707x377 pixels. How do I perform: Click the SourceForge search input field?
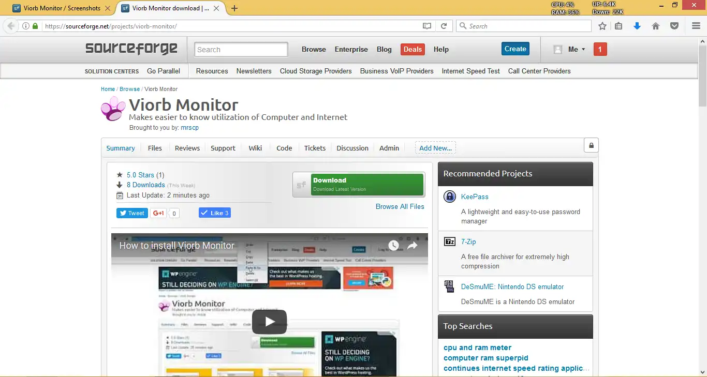(241, 49)
